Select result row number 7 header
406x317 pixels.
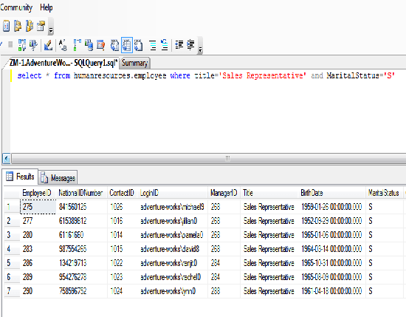click(12, 291)
